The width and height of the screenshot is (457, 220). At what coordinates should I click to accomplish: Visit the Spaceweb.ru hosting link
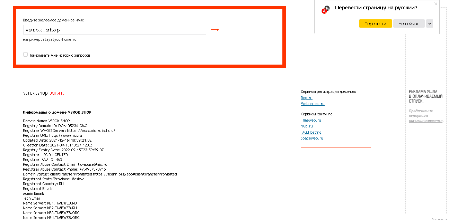[312, 138]
